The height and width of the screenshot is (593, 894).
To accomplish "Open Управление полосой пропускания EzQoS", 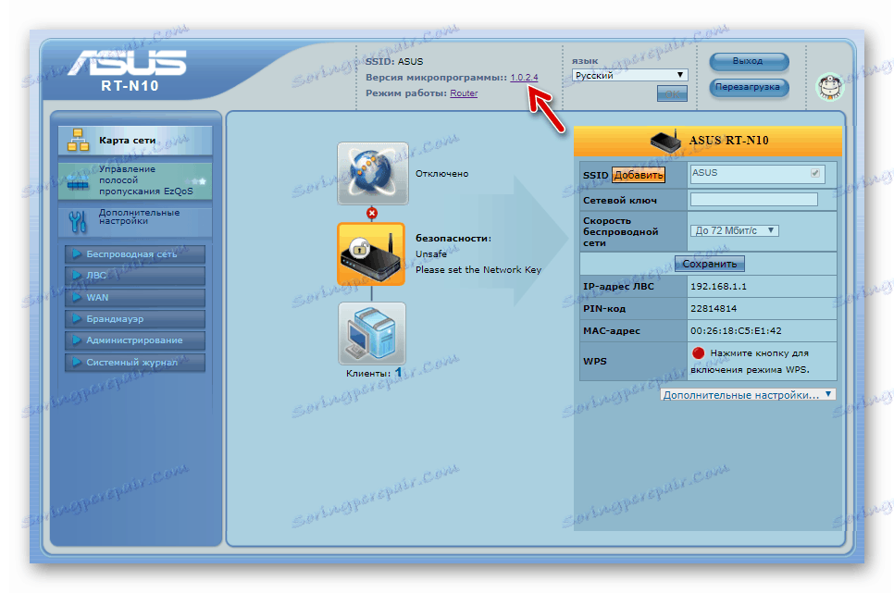I will [135, 180].
